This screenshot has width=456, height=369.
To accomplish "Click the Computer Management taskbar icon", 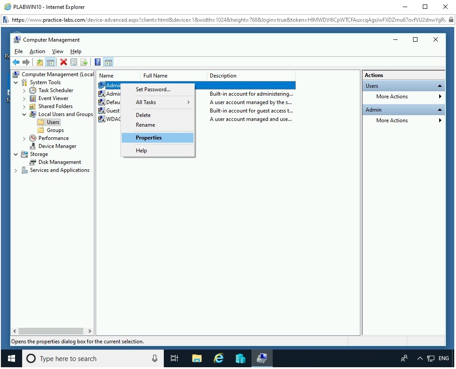I will pyautogui.click(x=262, y=358).
